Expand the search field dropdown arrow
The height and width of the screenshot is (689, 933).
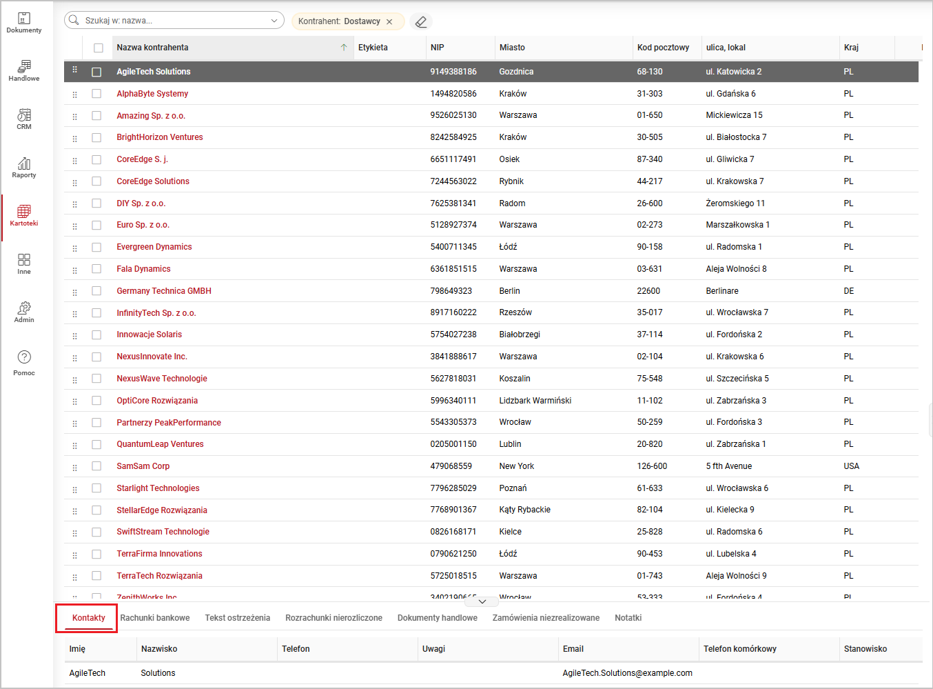pyautogui.click(x=274, y=21)
